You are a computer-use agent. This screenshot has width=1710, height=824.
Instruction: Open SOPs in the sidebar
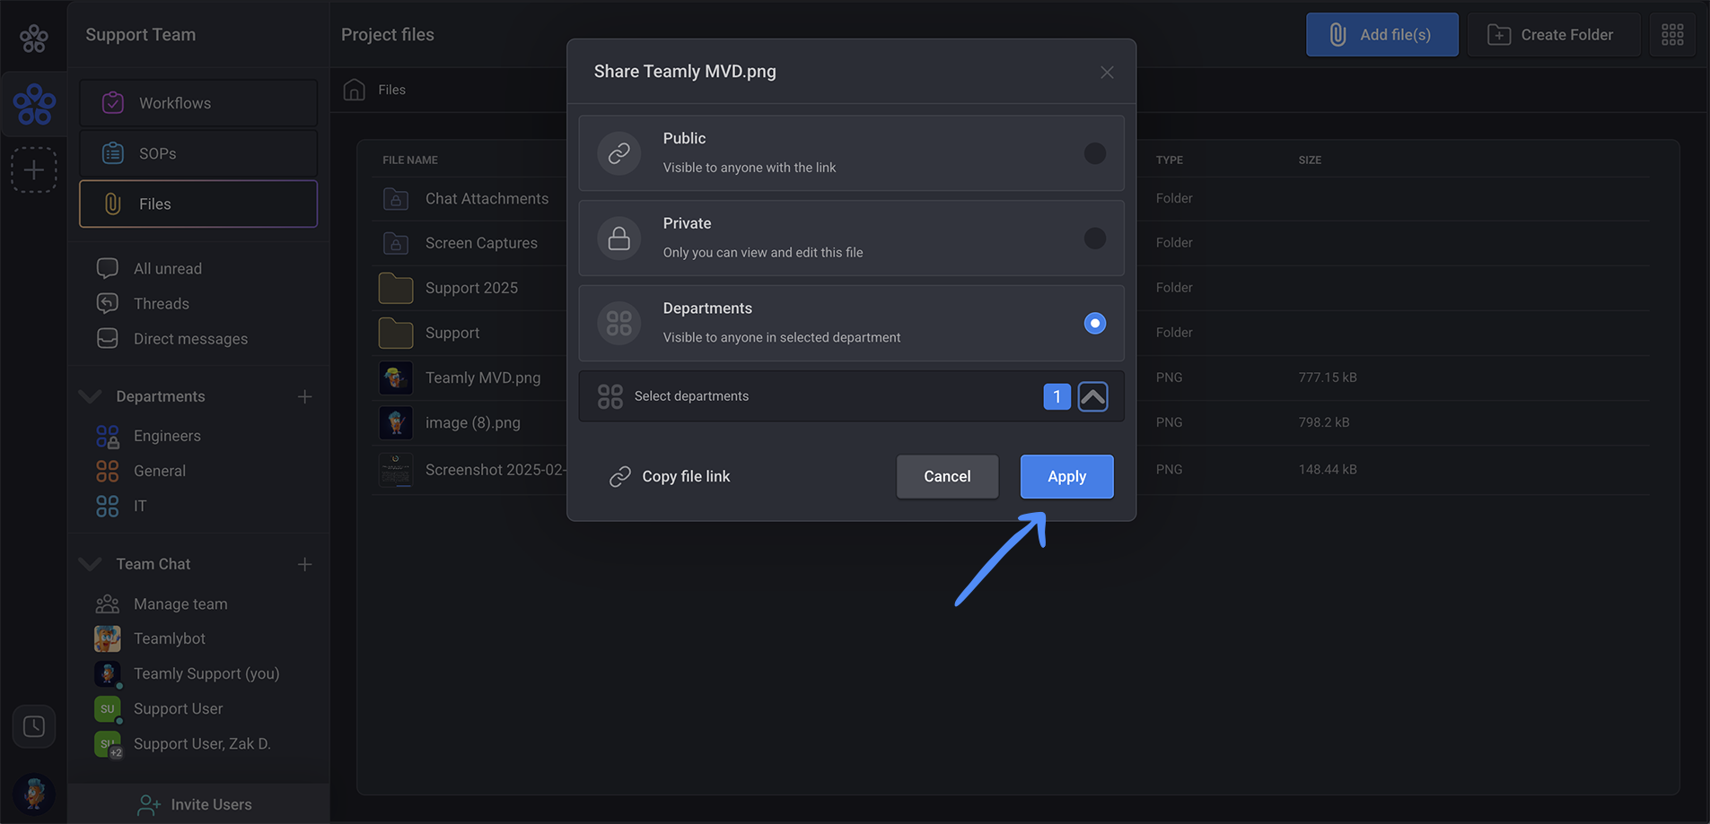(198, 153)
